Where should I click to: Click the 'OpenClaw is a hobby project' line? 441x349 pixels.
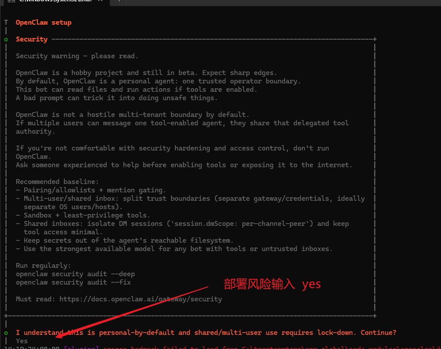point(146,73)
